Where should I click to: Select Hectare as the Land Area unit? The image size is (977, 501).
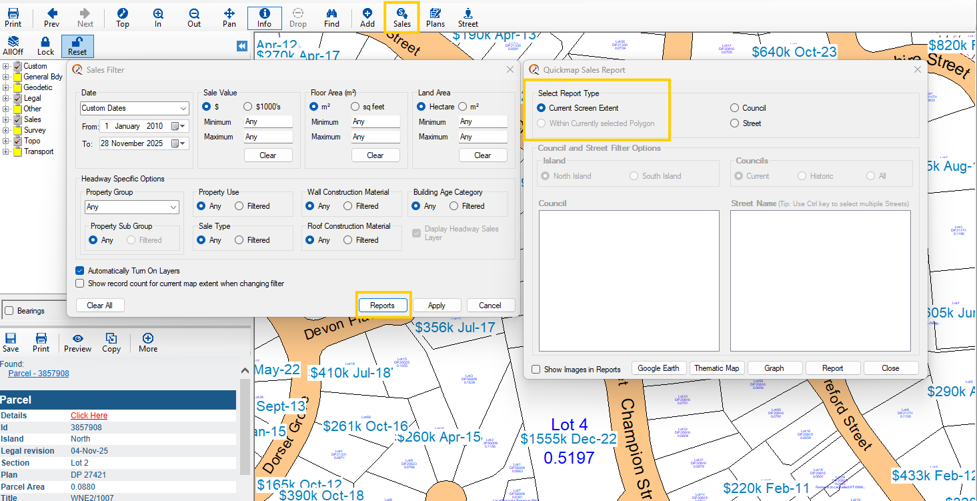tap(423, 106)
